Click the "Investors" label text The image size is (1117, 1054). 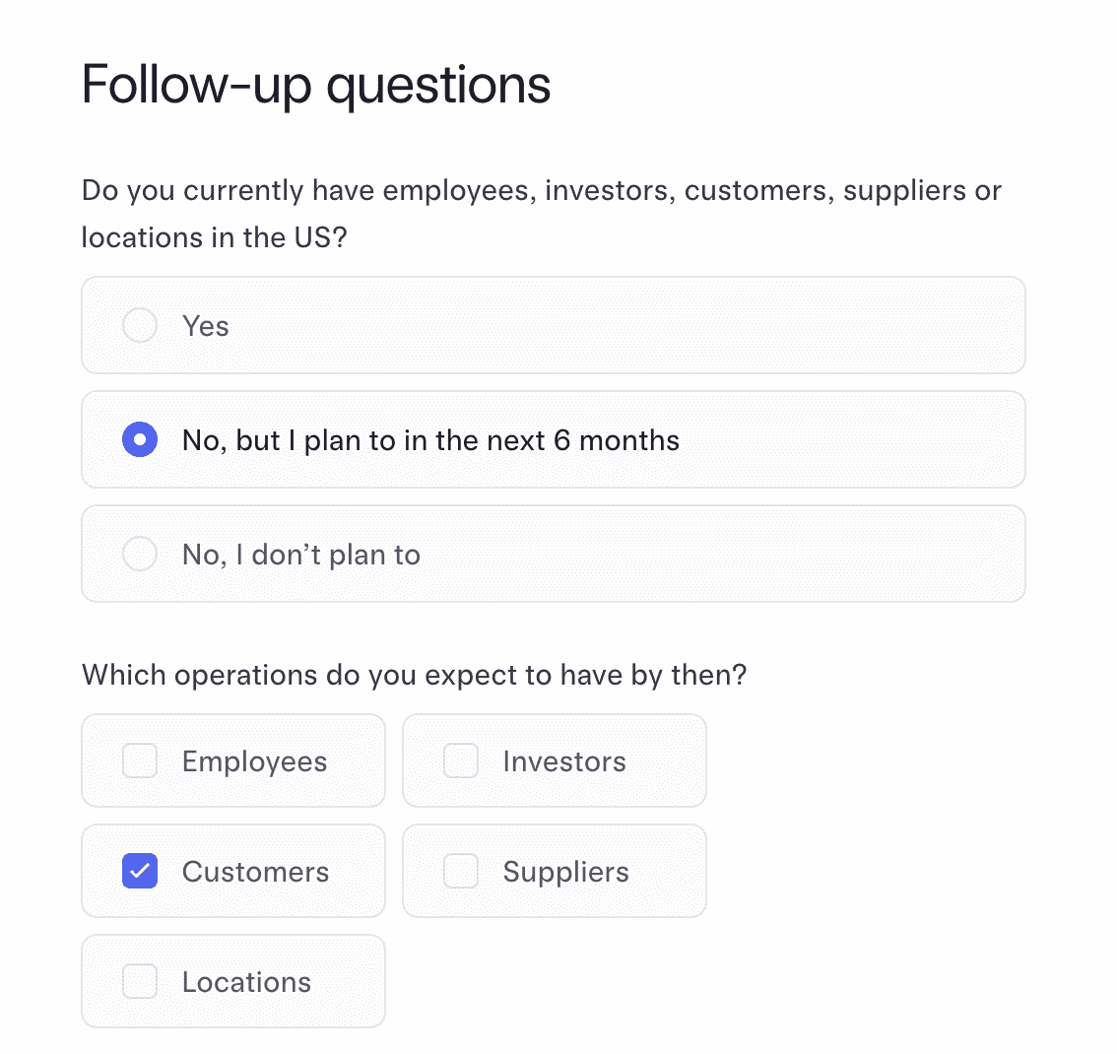[x=564, y=761]
